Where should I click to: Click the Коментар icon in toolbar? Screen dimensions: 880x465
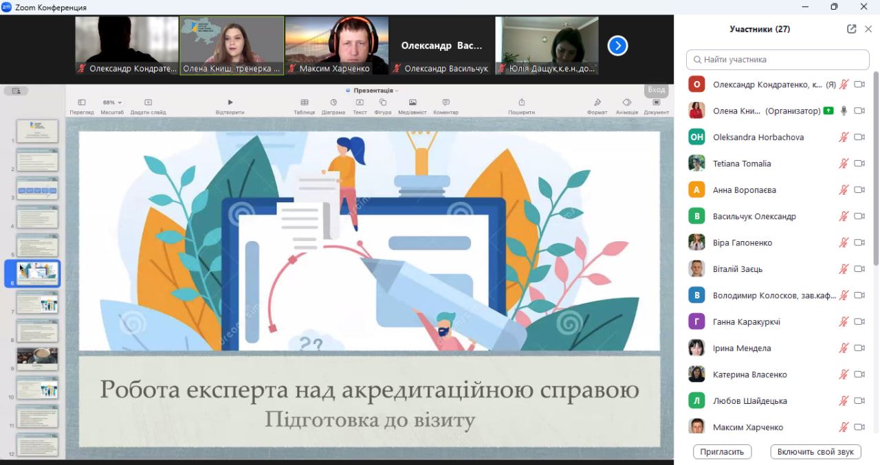[x=445, y=102]
